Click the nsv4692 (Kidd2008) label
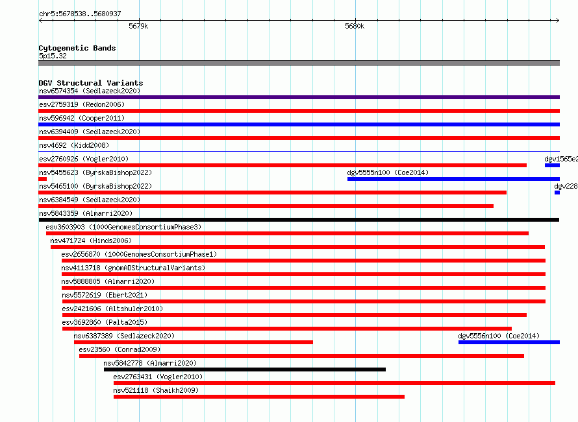Viewport: 578px width, 422px height. [x=74, y=145]
